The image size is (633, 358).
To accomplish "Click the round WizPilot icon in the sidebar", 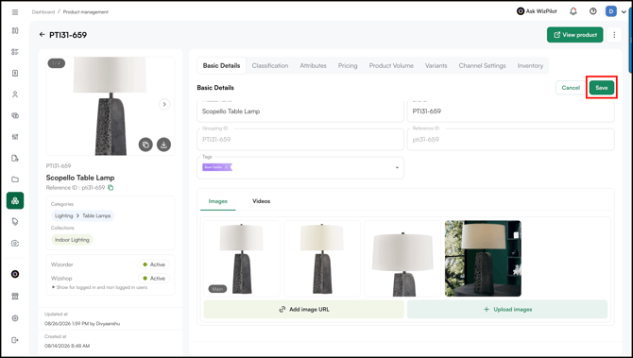I will click(x=15, y=274).
